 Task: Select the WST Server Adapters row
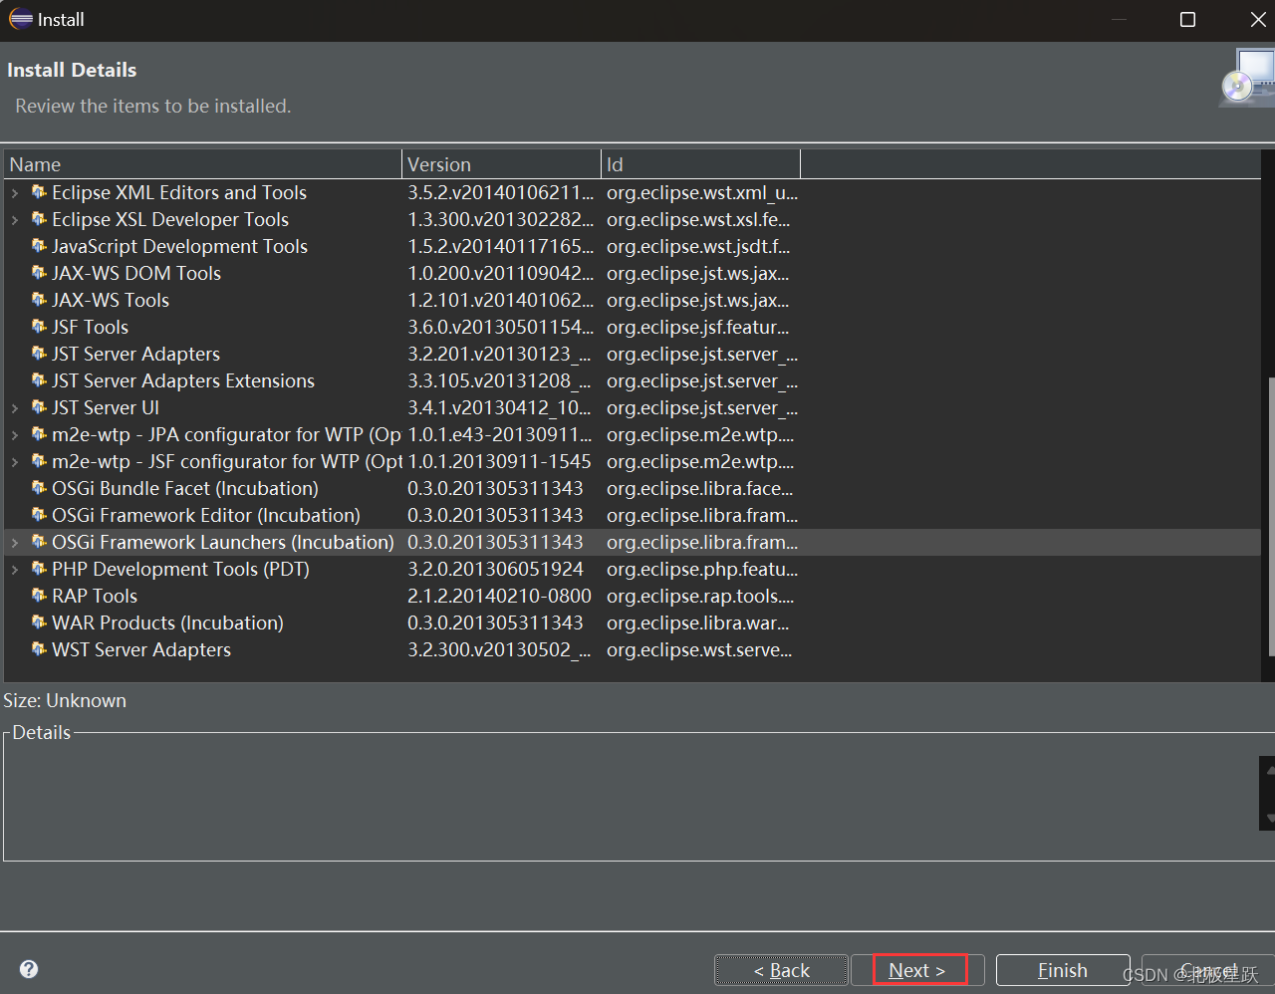point(633,649)
